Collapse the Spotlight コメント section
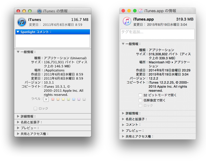 (18, 32)
